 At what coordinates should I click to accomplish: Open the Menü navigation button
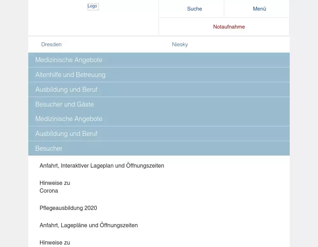point(259,9)
